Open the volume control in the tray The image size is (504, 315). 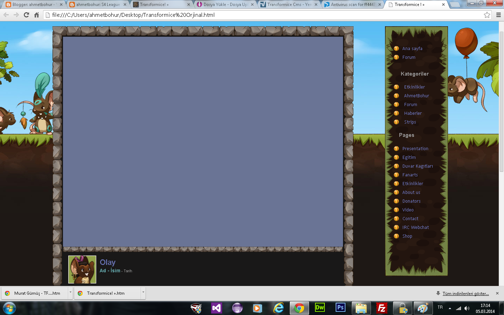point(467,308)
